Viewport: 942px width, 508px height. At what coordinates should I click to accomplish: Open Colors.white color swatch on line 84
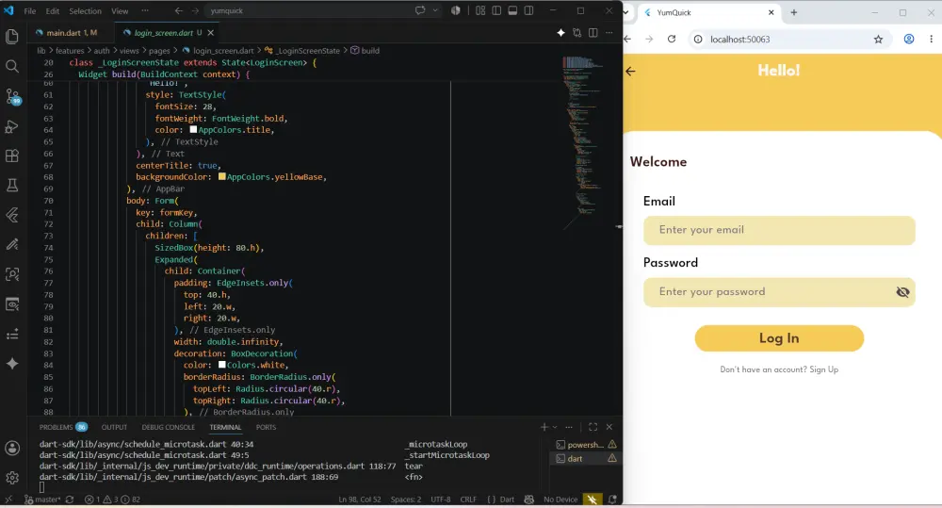[x=221, y=365]
